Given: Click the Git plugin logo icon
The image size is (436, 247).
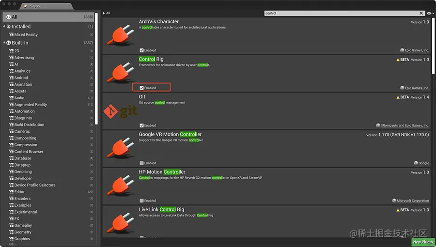Looking at the screenshot, I should tap(120, 111).
